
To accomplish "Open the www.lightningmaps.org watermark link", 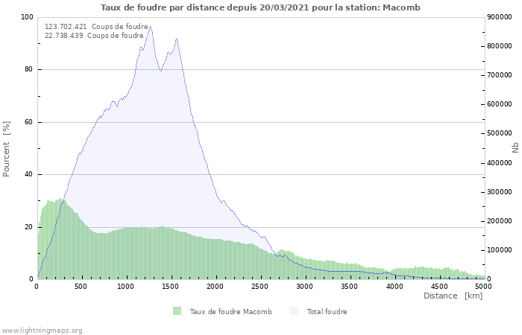I will click(42, 330).
